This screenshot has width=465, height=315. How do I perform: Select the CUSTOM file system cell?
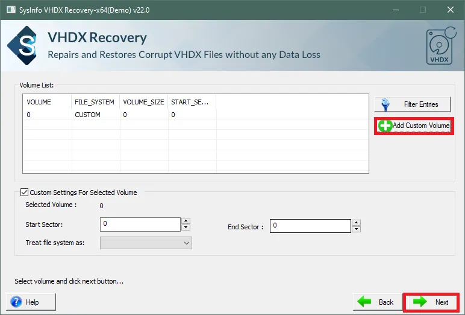click(x=96, y=115)
